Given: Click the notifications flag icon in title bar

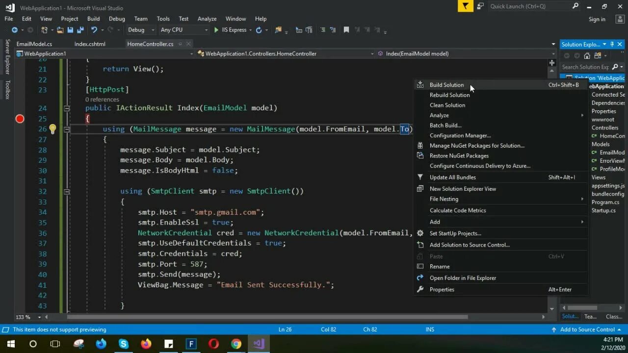Looking at the screenshot, I should (465, 6).
